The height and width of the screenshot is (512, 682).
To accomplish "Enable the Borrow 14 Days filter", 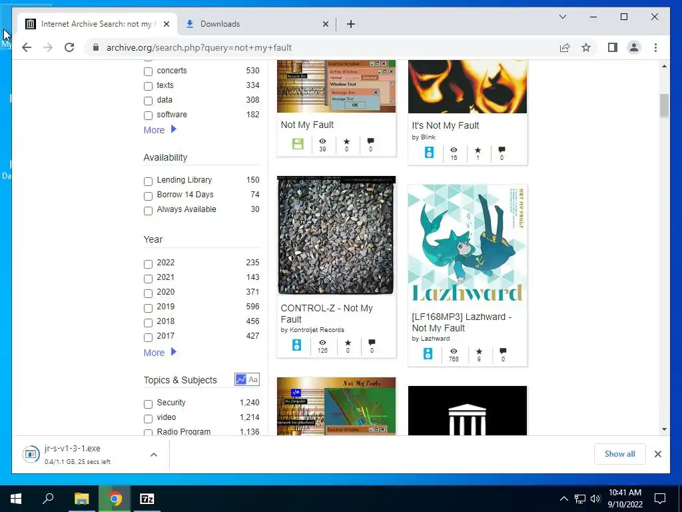I will coord(148,195).
